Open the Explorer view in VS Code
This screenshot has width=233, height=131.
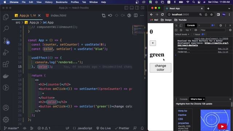[6, 17]
